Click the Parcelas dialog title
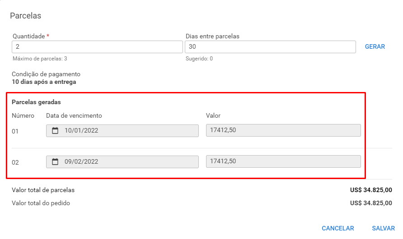The width and height of the screenshot is (403, 239). tap(25, 16)
